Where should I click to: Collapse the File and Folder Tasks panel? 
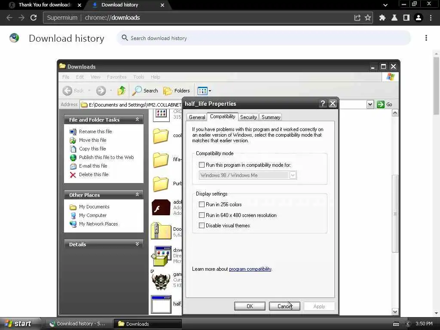pos(137,119)
